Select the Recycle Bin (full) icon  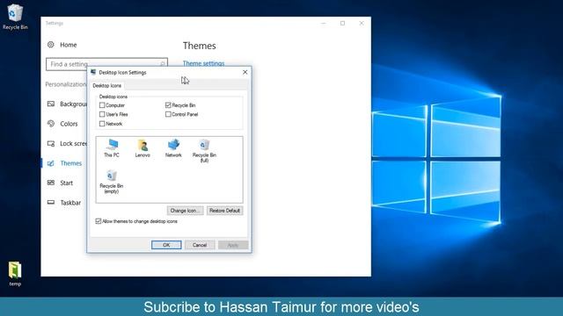204,150
